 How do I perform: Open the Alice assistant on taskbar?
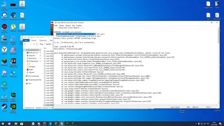tap(9, 124)
